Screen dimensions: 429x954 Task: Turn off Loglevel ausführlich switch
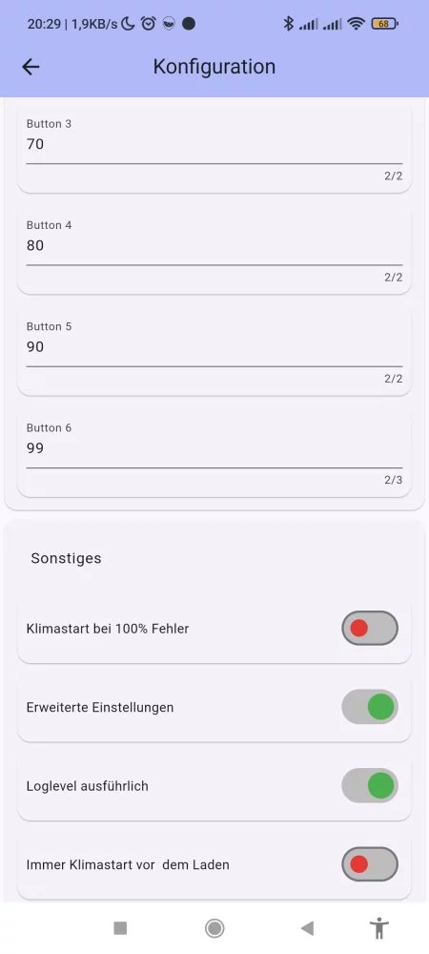[370, 785]
